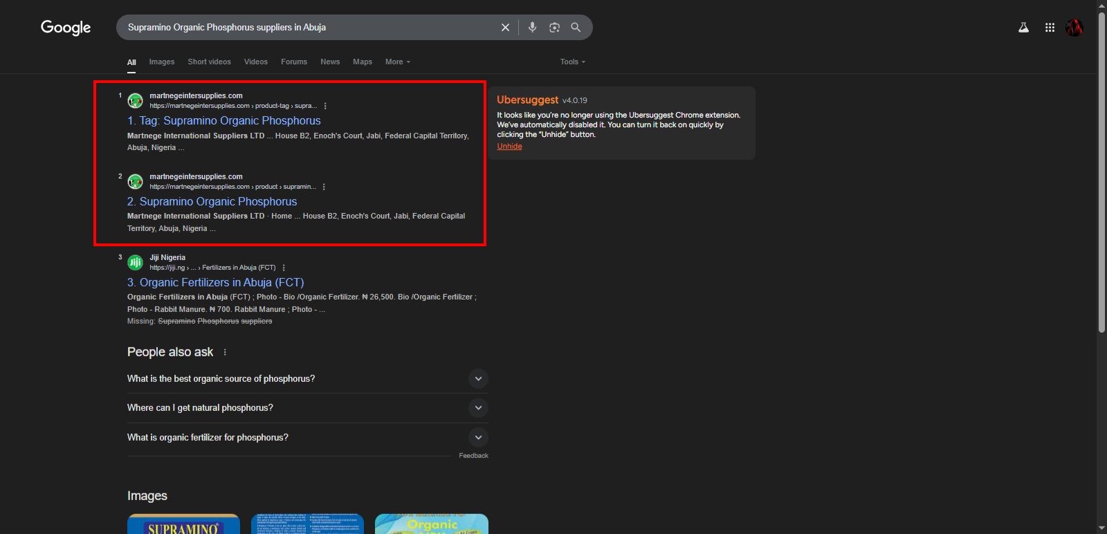Click 'Jiji Nigeria' site name
This screenshot has width=1107, height=534.
167,257
